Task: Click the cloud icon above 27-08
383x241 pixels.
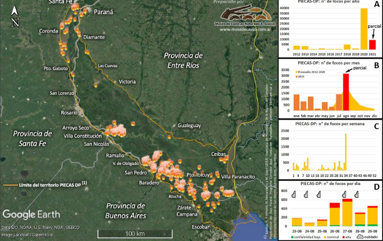Action: tap(344, 194)
